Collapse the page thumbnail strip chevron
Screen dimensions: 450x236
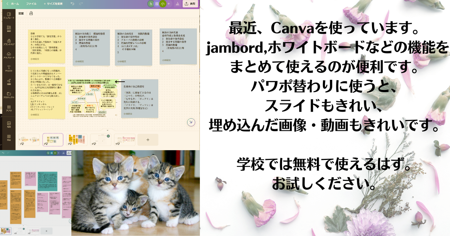(x=107, y=131)
